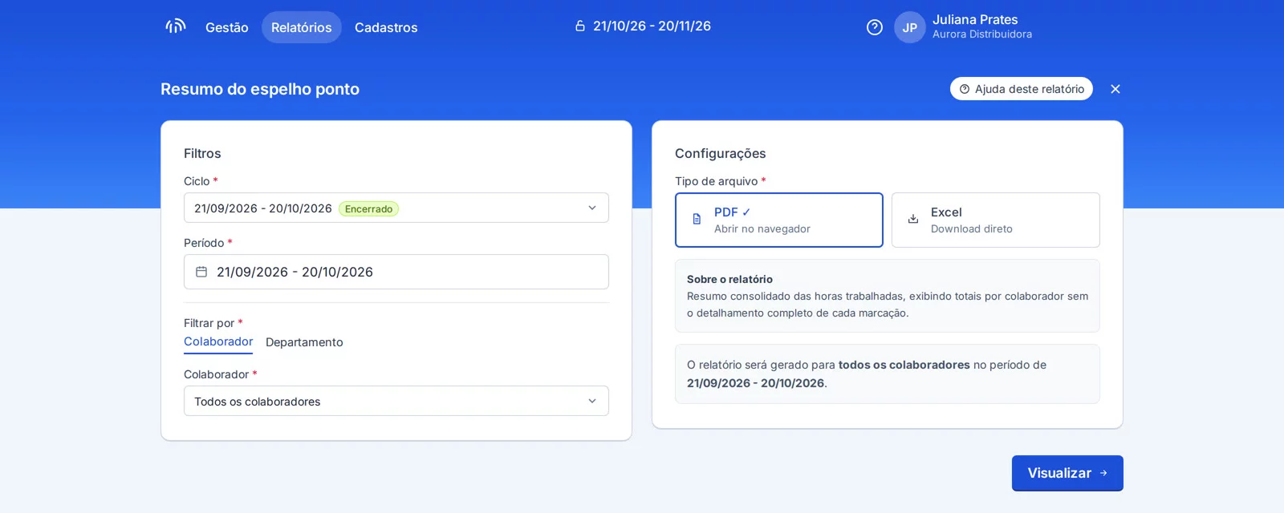1284x513 pixels.
Task: Click Ajuda deste relatório button
Action: point(1022,89)
